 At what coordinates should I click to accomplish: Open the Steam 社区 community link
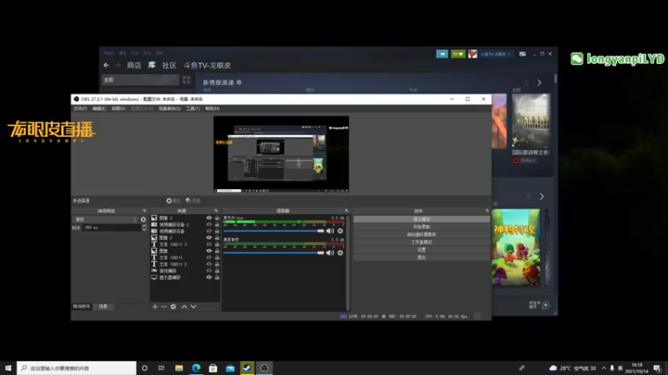tap(170, 66)
